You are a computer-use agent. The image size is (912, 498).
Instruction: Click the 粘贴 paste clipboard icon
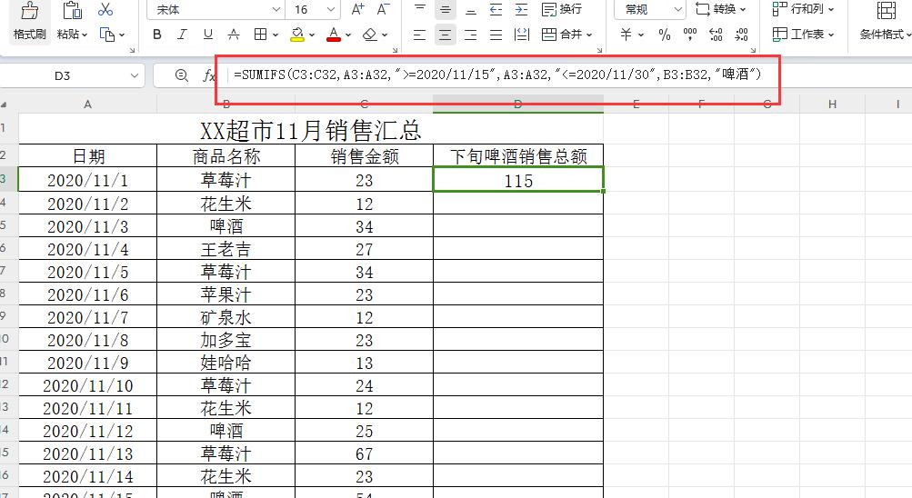(72, 11)
